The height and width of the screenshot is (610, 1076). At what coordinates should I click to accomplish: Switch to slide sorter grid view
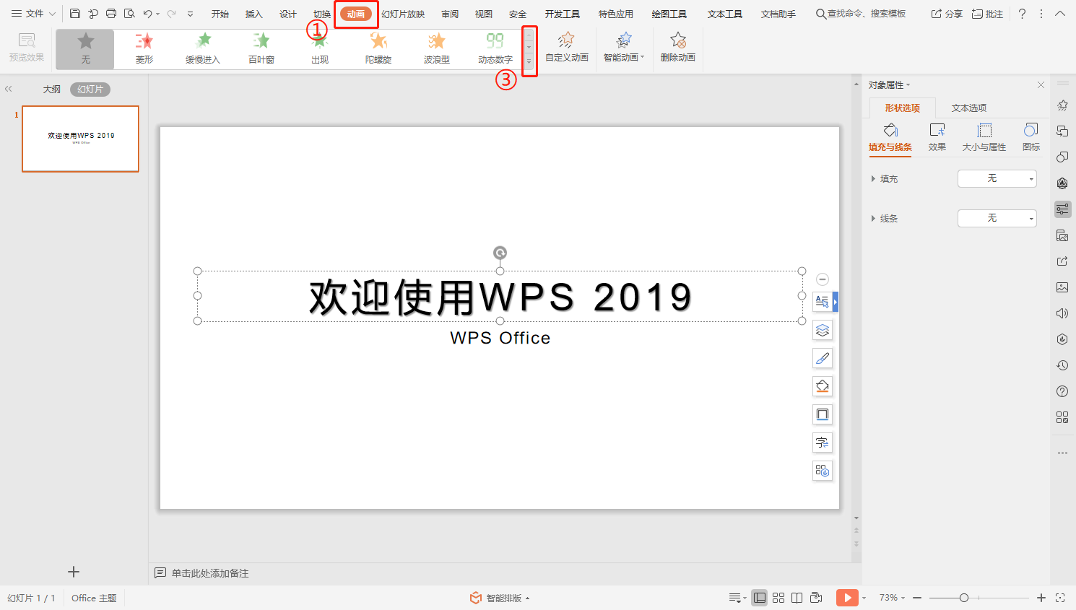point(778,598)
